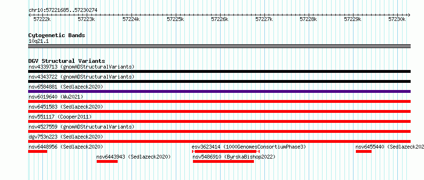Click the chr10:57221685..57230274 coordinate label
Image resolution: width=424 pixels, height=180 pixels.
pyautogui.click(x=63, y=10)
